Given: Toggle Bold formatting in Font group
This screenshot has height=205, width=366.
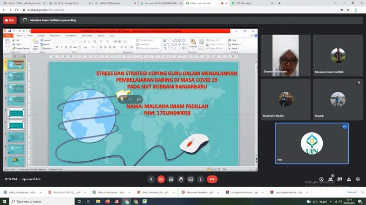Looking at the screenshot, I should [x=57, y=47].
